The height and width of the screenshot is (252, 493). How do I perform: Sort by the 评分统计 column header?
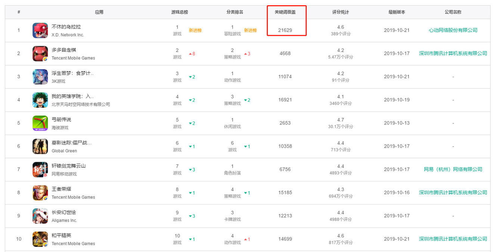click(340, 12)
